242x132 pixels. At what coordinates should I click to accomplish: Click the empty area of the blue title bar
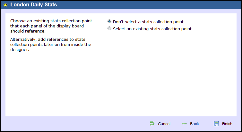(x=144, y=5)
